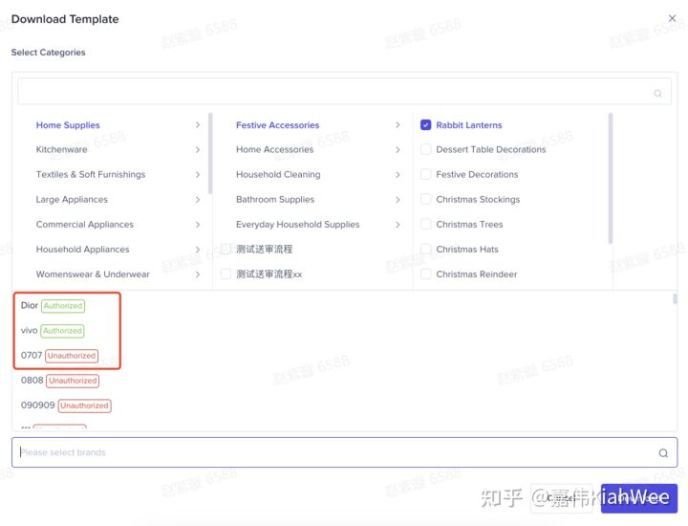Select the Large Appliances category
Image resolution: width=688 pixels, height=526 pixels.
[72, 199]
